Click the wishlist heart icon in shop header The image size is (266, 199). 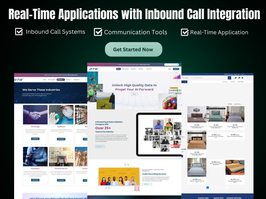[239, 78]
